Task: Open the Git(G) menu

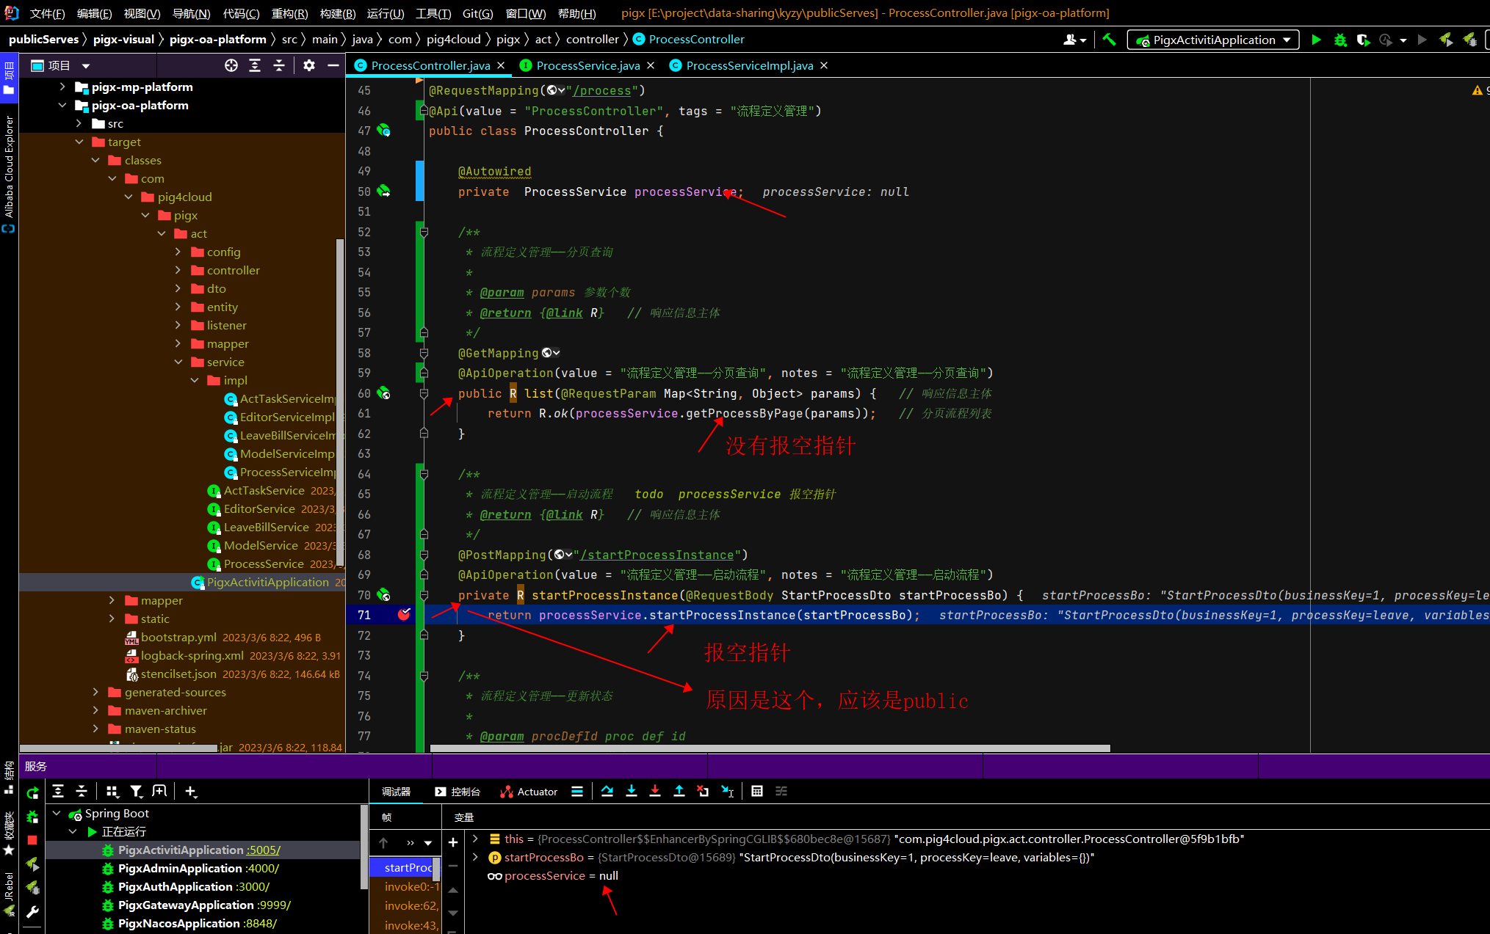Action: 477,13
